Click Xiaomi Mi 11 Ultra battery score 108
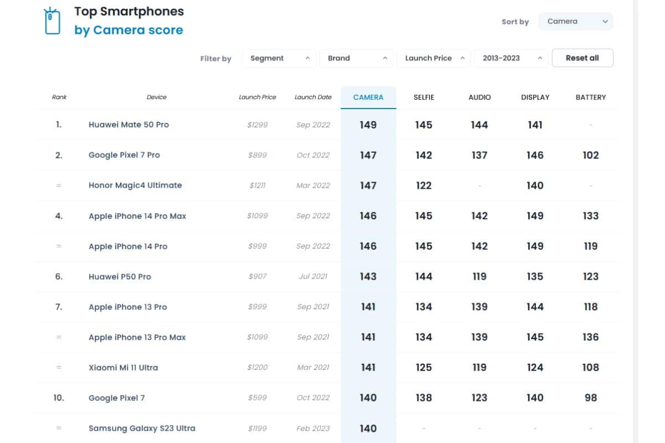The height and width of the screenshot is (443, 665). [591, 368]
